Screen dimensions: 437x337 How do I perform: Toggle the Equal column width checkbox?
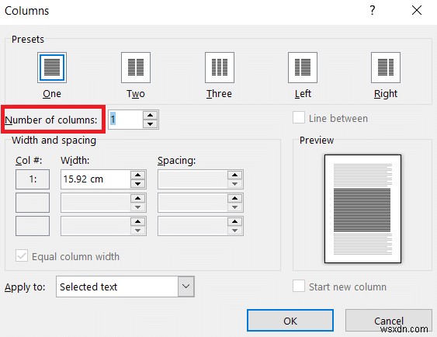point(22,255)
